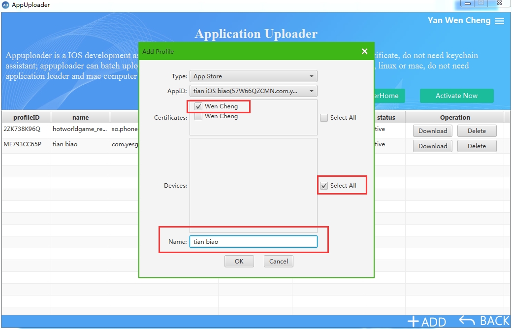Click the status column header
Screen dimensions: 512x329
point(386,117)
